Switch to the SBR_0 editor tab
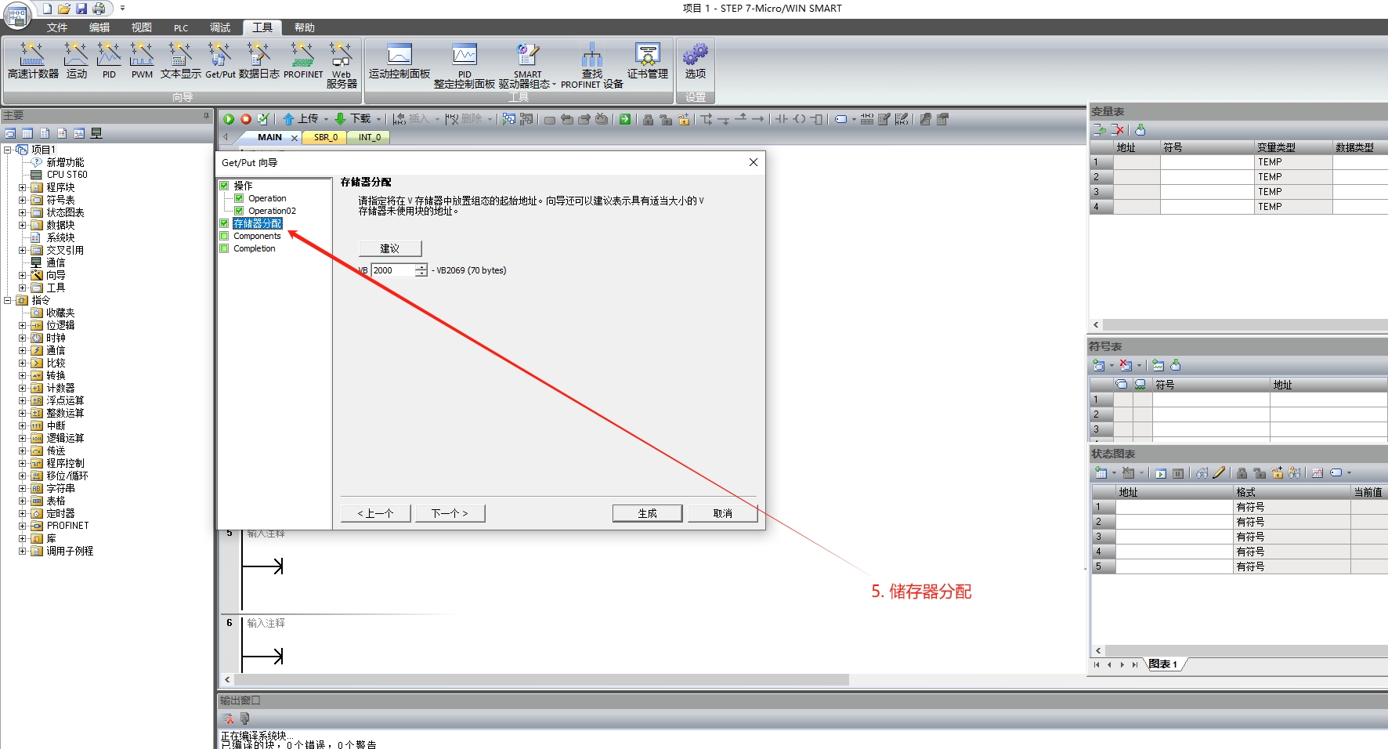The image size is (1388, 749). 325,137
